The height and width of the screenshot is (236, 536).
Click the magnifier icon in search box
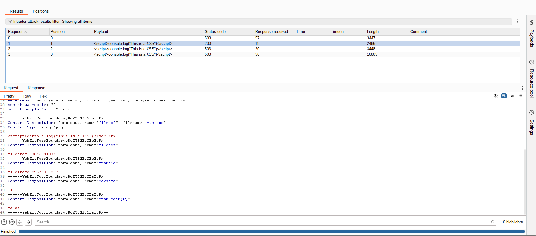click(492, 222)
